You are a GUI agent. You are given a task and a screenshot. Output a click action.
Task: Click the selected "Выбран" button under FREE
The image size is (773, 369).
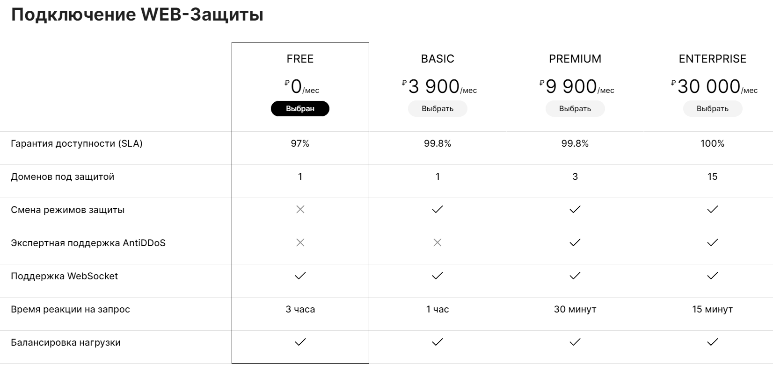click(300, 109)
